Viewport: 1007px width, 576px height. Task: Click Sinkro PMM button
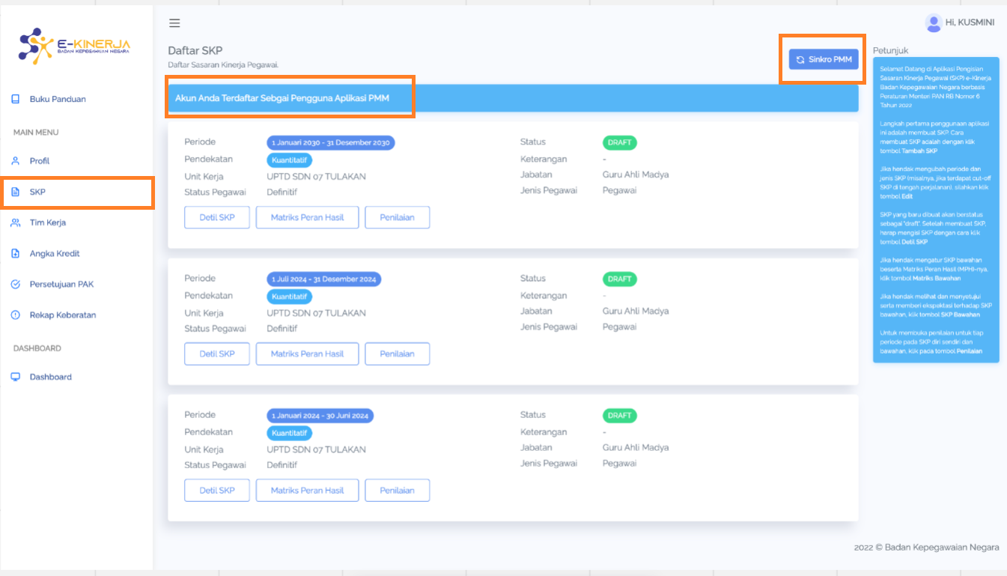click(x=824, y=59)
